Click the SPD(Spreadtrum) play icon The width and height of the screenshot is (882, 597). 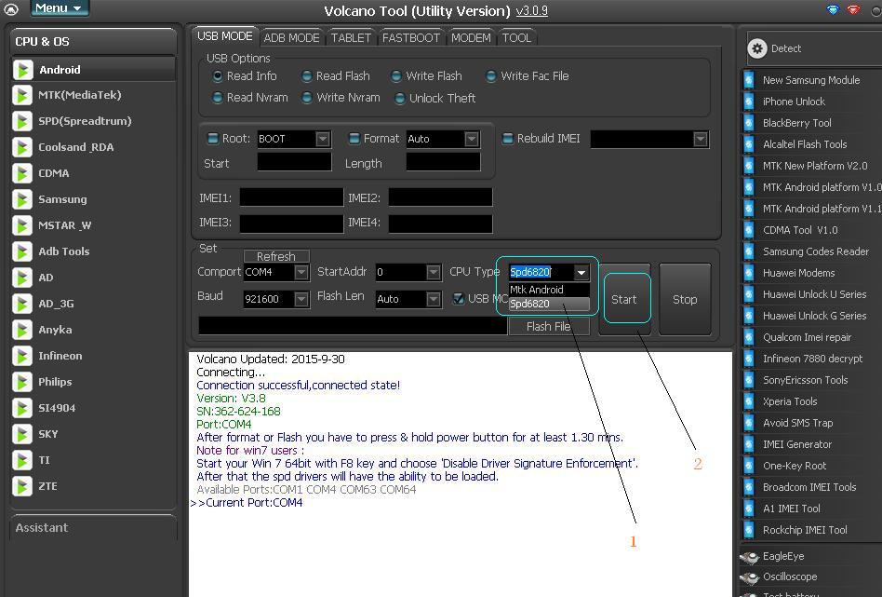22,121
